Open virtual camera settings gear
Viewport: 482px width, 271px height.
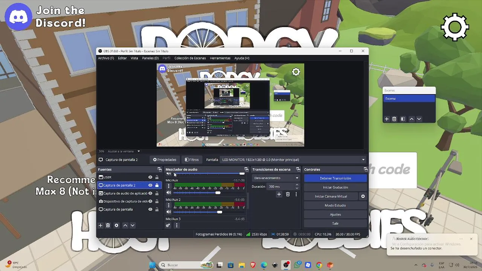[x=363, y=196]
